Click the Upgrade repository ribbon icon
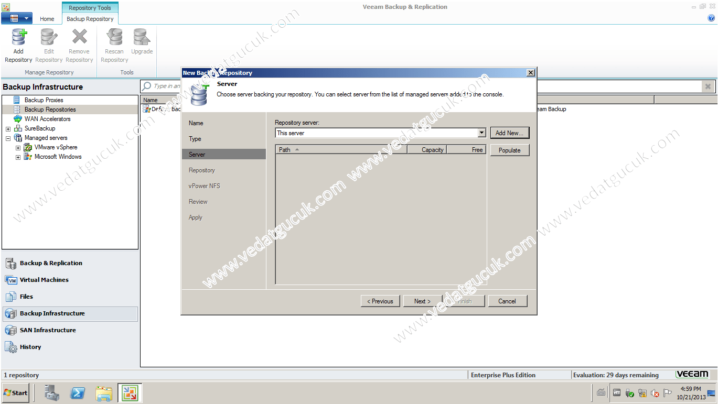Viewport: 718px width, 404px height. tap(142, 38)
